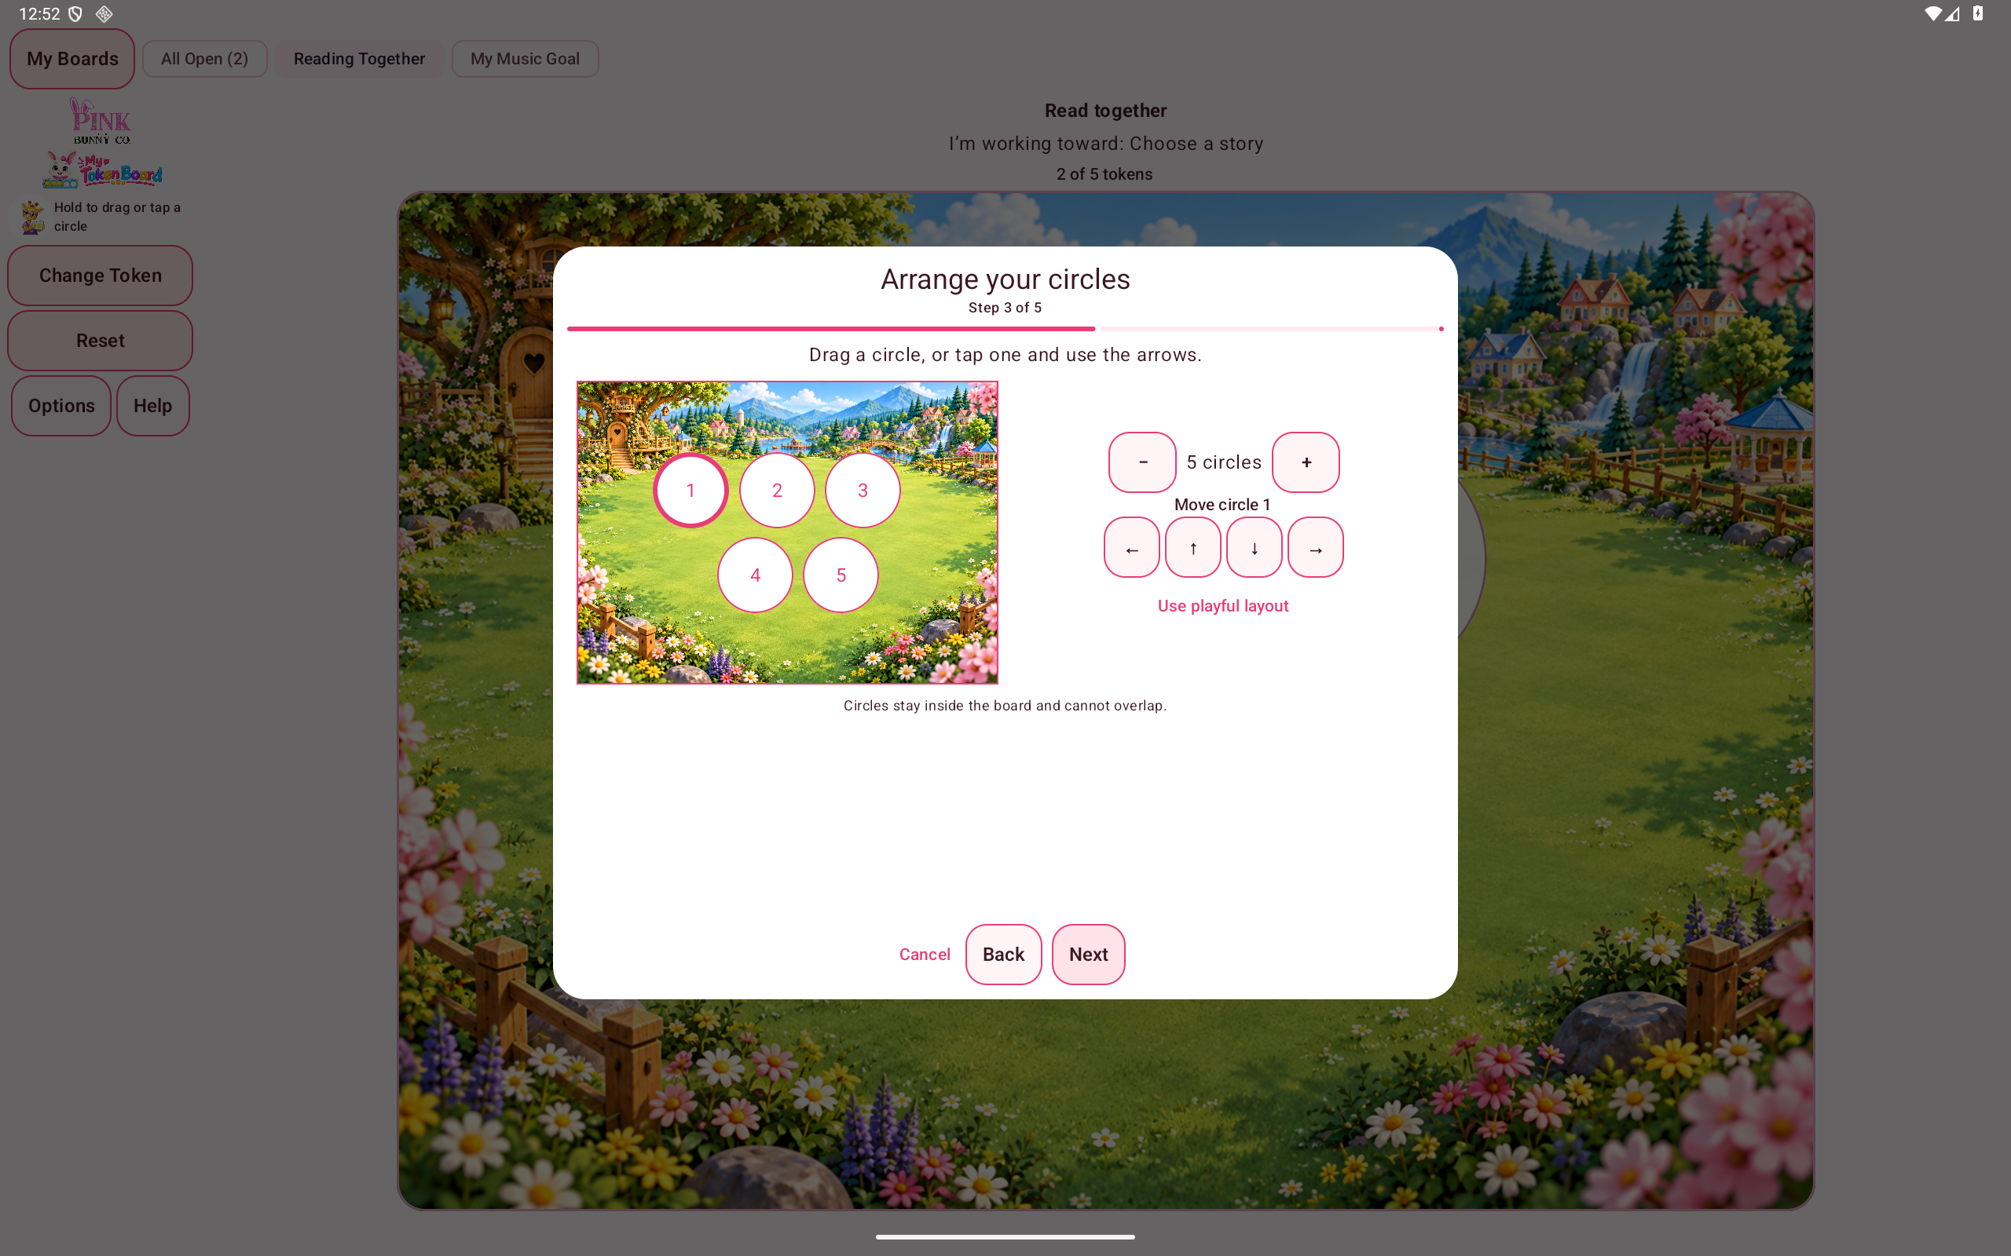Tap the move down arrow button
2011x1256 pixels.
[x=1254, y=547]
